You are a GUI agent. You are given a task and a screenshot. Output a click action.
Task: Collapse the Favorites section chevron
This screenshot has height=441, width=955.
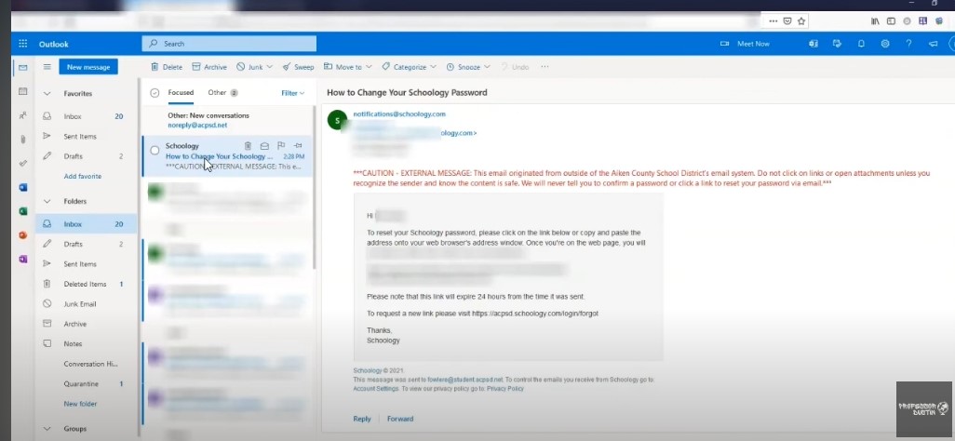tap(47, 94)
